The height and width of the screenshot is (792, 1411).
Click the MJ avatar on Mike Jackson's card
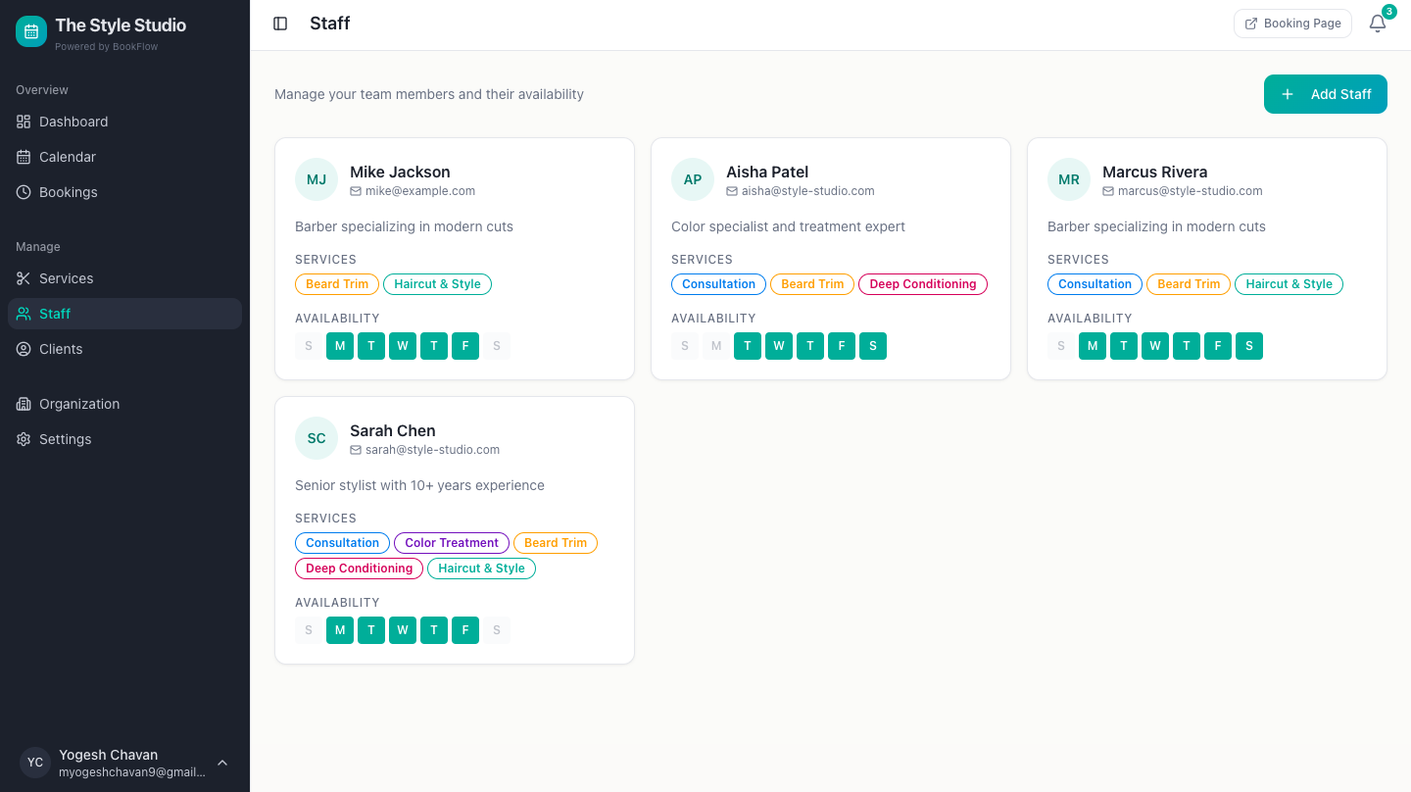pos(316,179)
